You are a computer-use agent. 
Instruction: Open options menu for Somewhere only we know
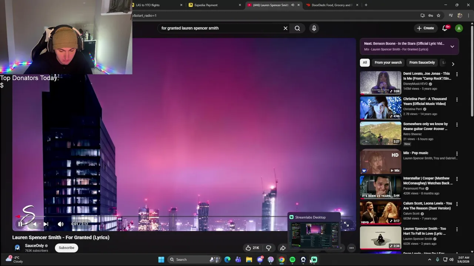pos(457,125)
